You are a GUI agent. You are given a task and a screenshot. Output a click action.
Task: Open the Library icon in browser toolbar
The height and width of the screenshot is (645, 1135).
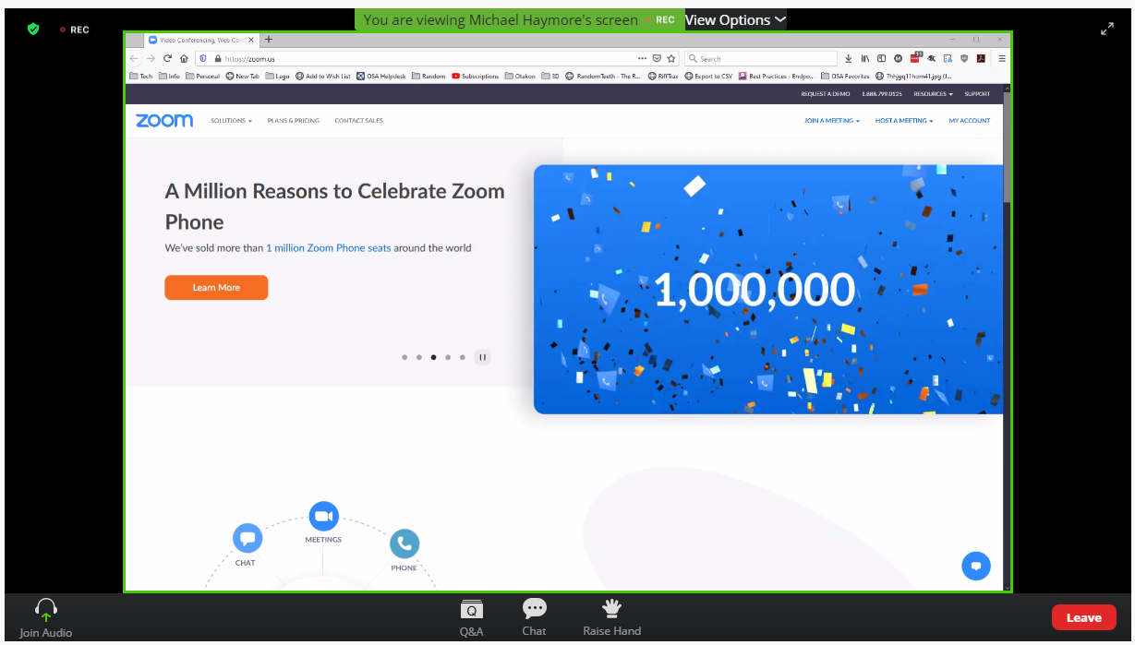pos(865,58)
